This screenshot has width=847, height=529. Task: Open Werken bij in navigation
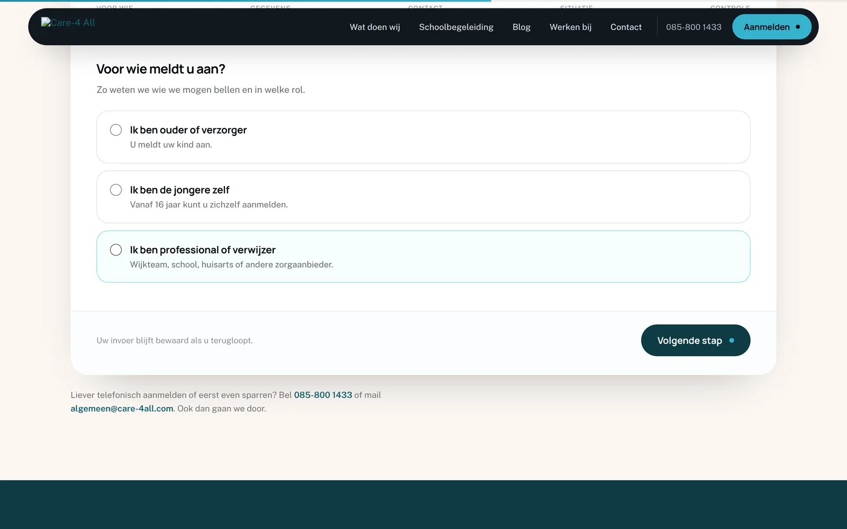(x=570, y=27)
